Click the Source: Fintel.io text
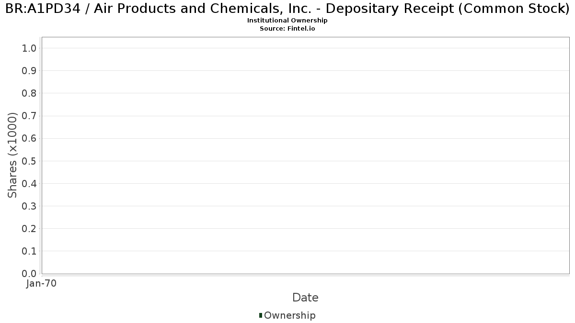The height and width of the screenshot is (323, 575). coord(287,29)
